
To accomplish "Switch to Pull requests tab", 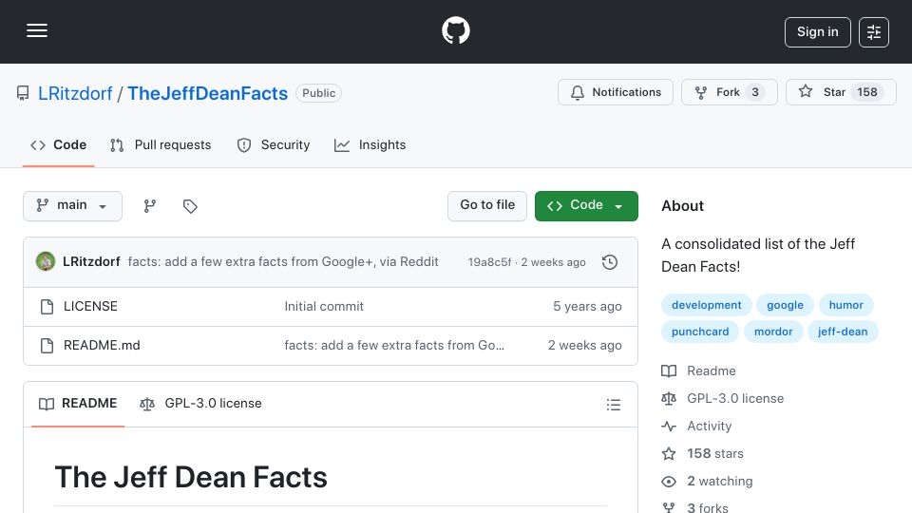I will [x=161, y=144].
